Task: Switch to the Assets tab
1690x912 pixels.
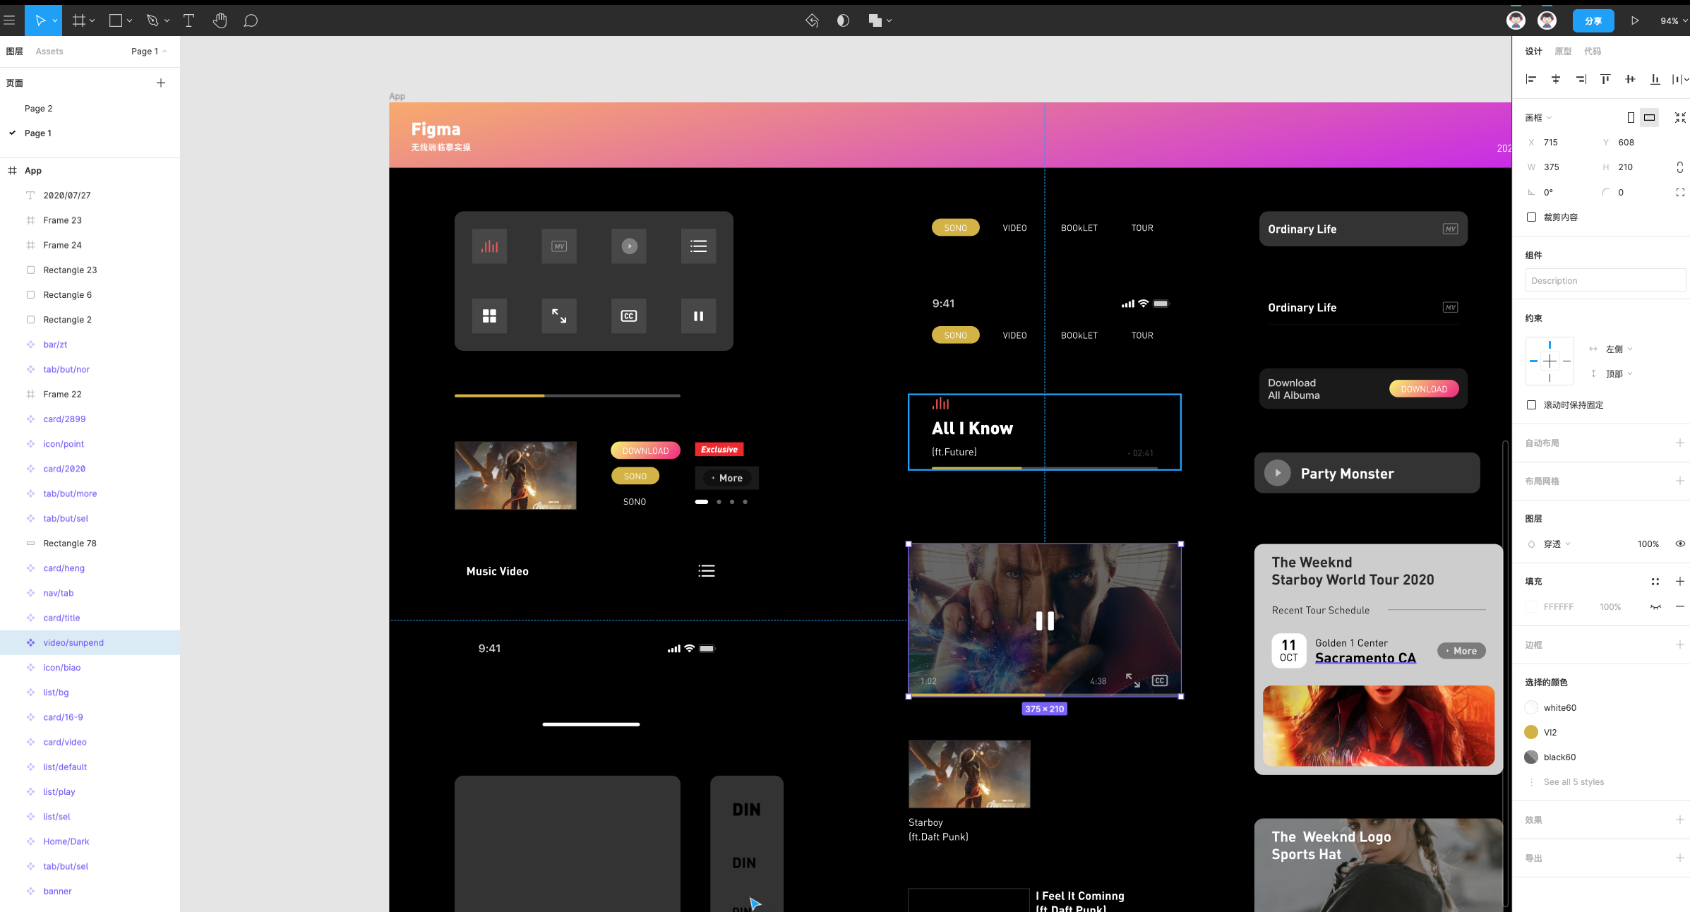Action: coord(49,51)
